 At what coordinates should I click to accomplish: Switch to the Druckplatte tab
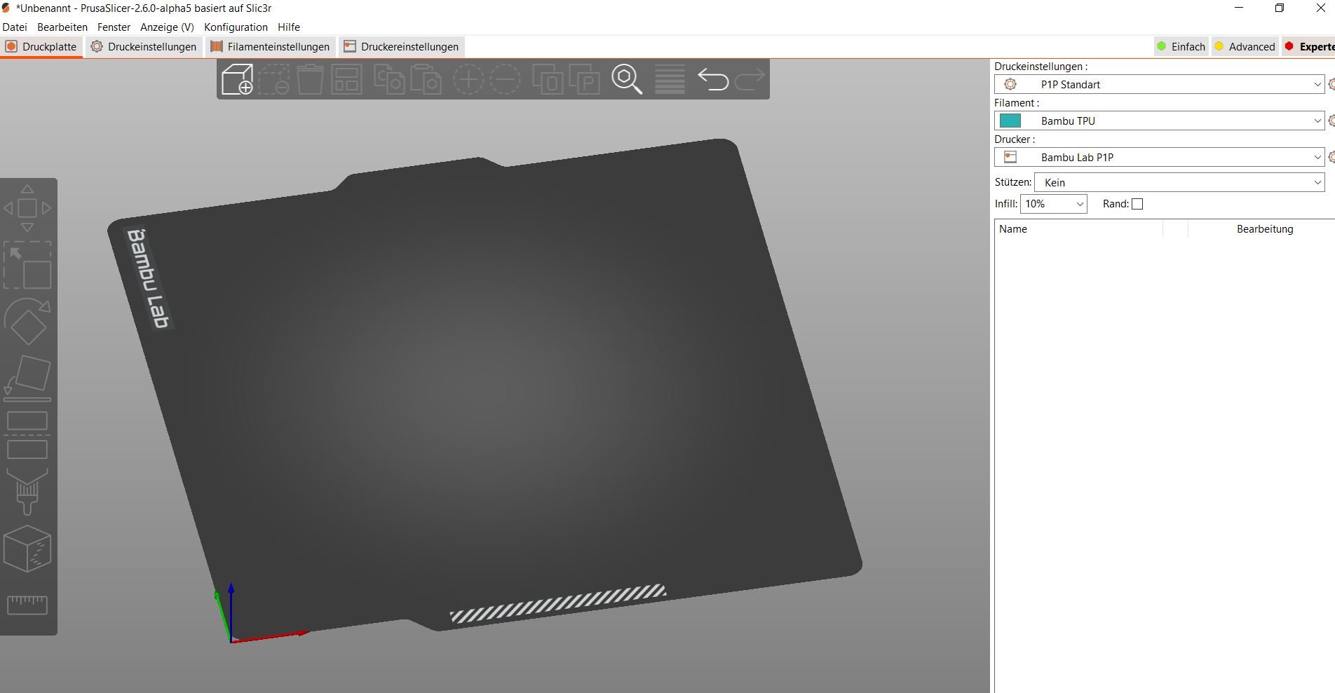pyautogui.click(x=41, y=47)
